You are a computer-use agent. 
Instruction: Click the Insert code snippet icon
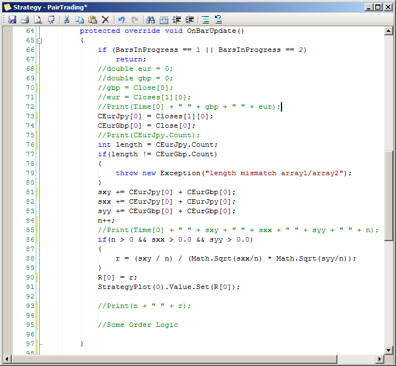[164, 20]
